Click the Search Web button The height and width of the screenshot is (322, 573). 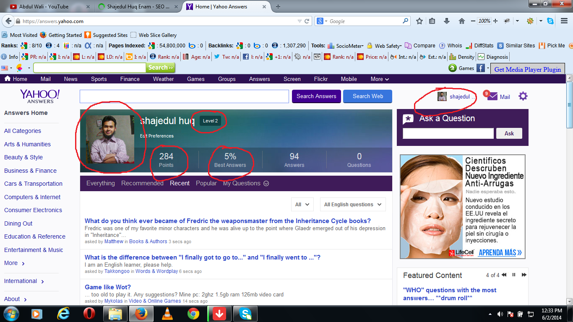[368, 96]
